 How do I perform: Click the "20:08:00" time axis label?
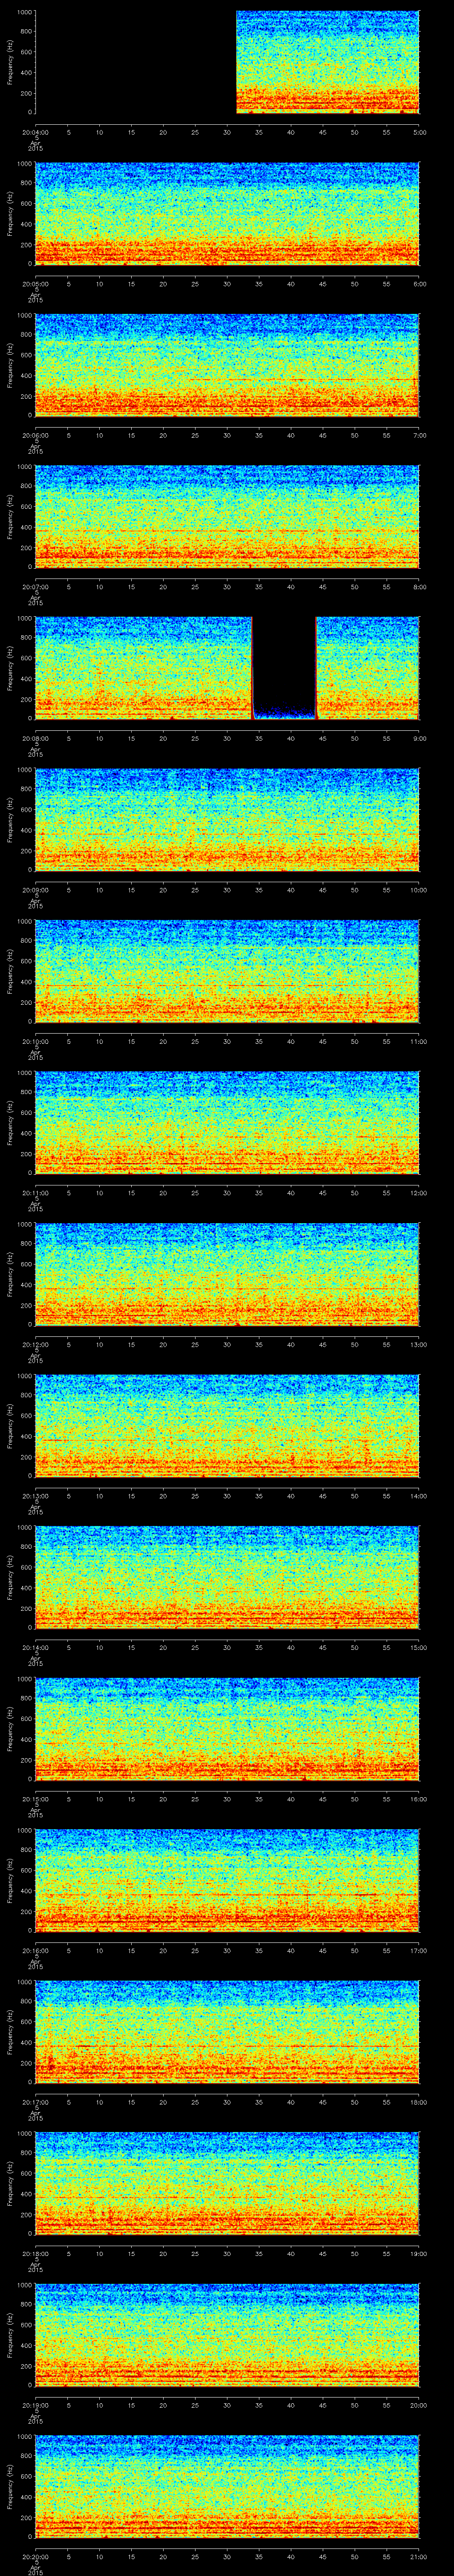(35, 738)
